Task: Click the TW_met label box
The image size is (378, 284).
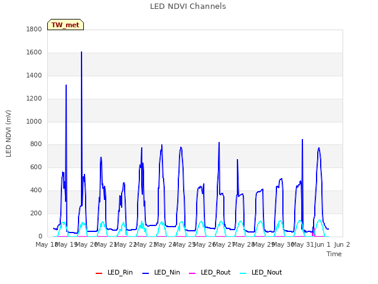Action: 66,25
